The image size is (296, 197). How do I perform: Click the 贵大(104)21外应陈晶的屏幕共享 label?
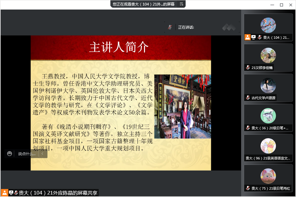click(58, 193)
